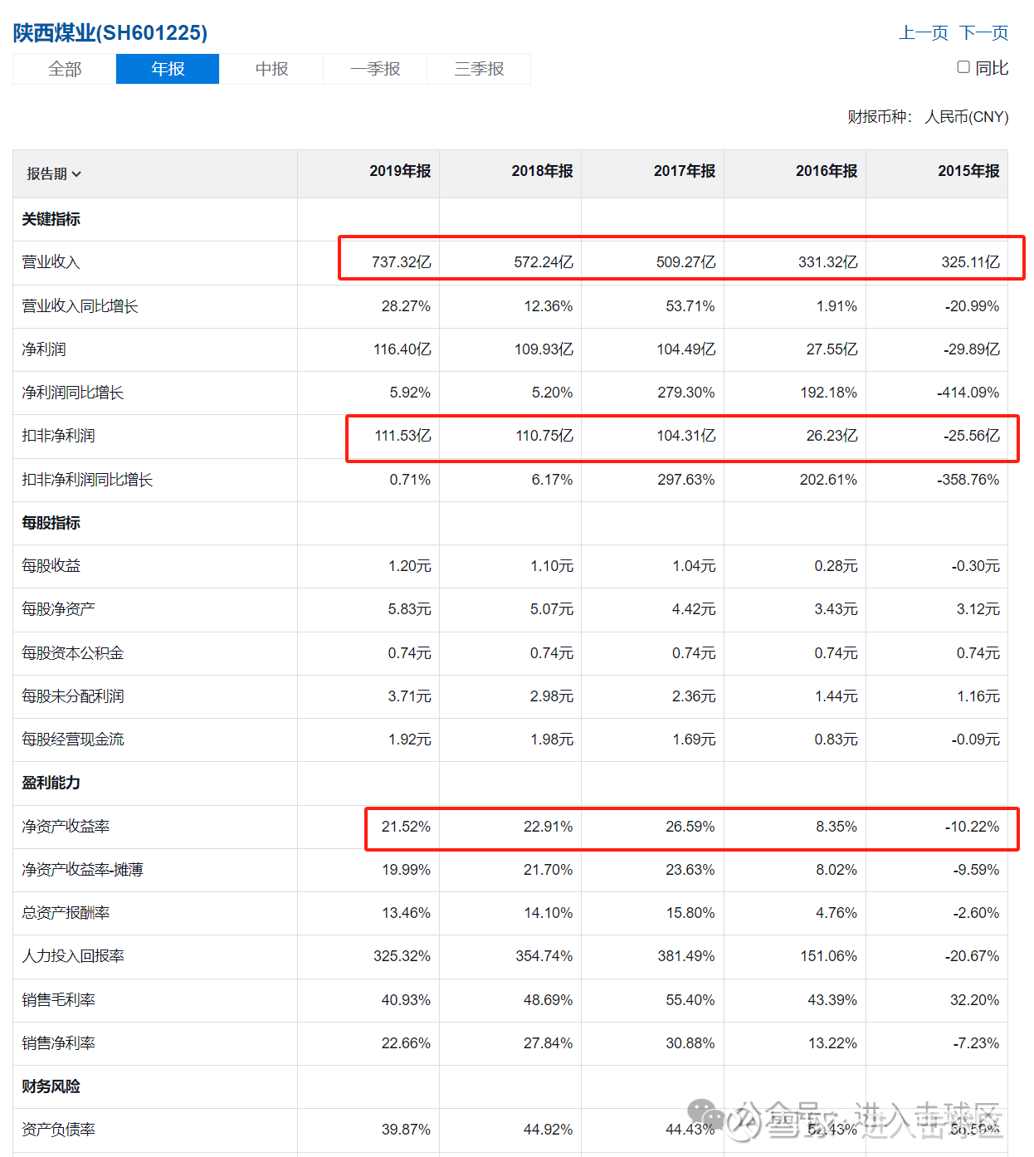Viewport: 1034px width, 1157px height.
Task: View the 三季报 tab
Action: tap(479, 69)
